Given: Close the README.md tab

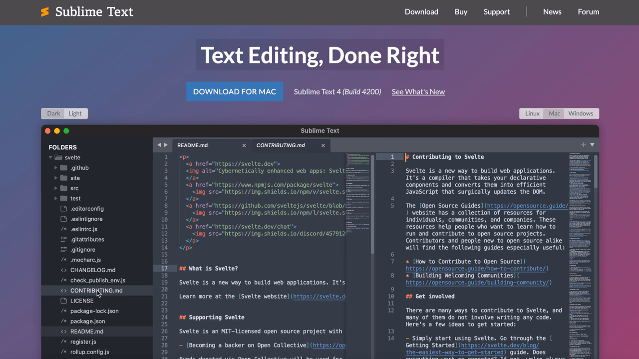Looking at the screenshot, I should pyautogui.click(x=244, y=145).
